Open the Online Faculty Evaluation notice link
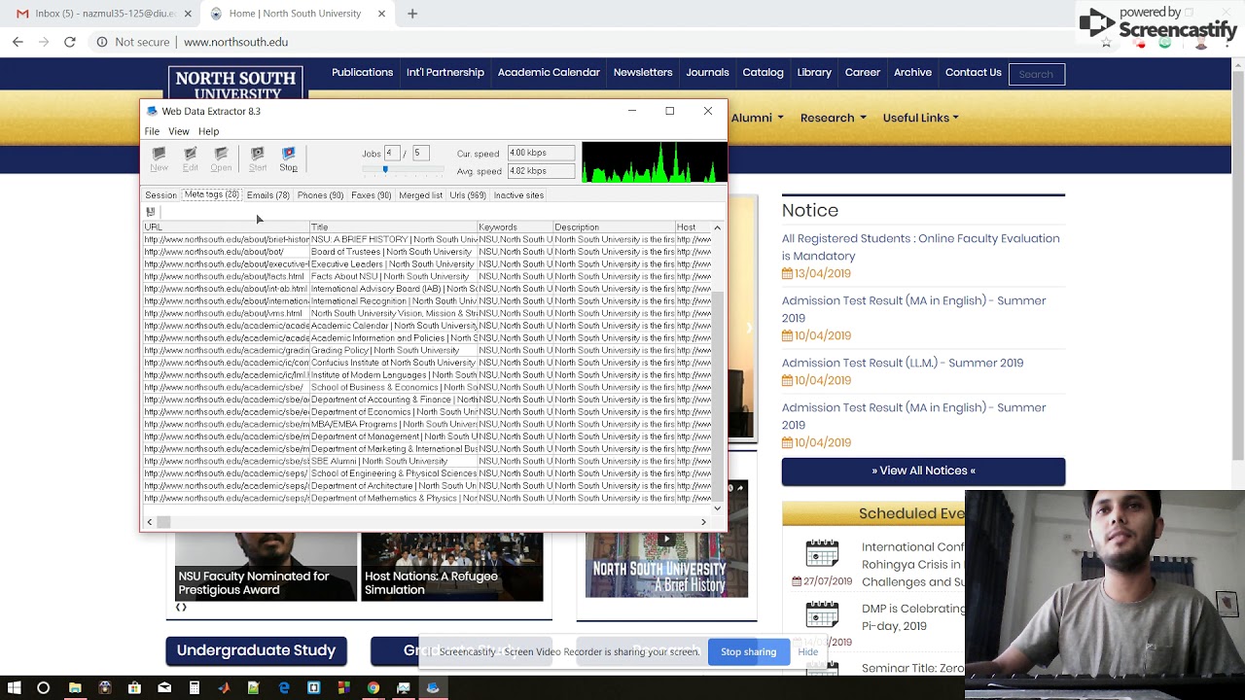 pos(920,247)
